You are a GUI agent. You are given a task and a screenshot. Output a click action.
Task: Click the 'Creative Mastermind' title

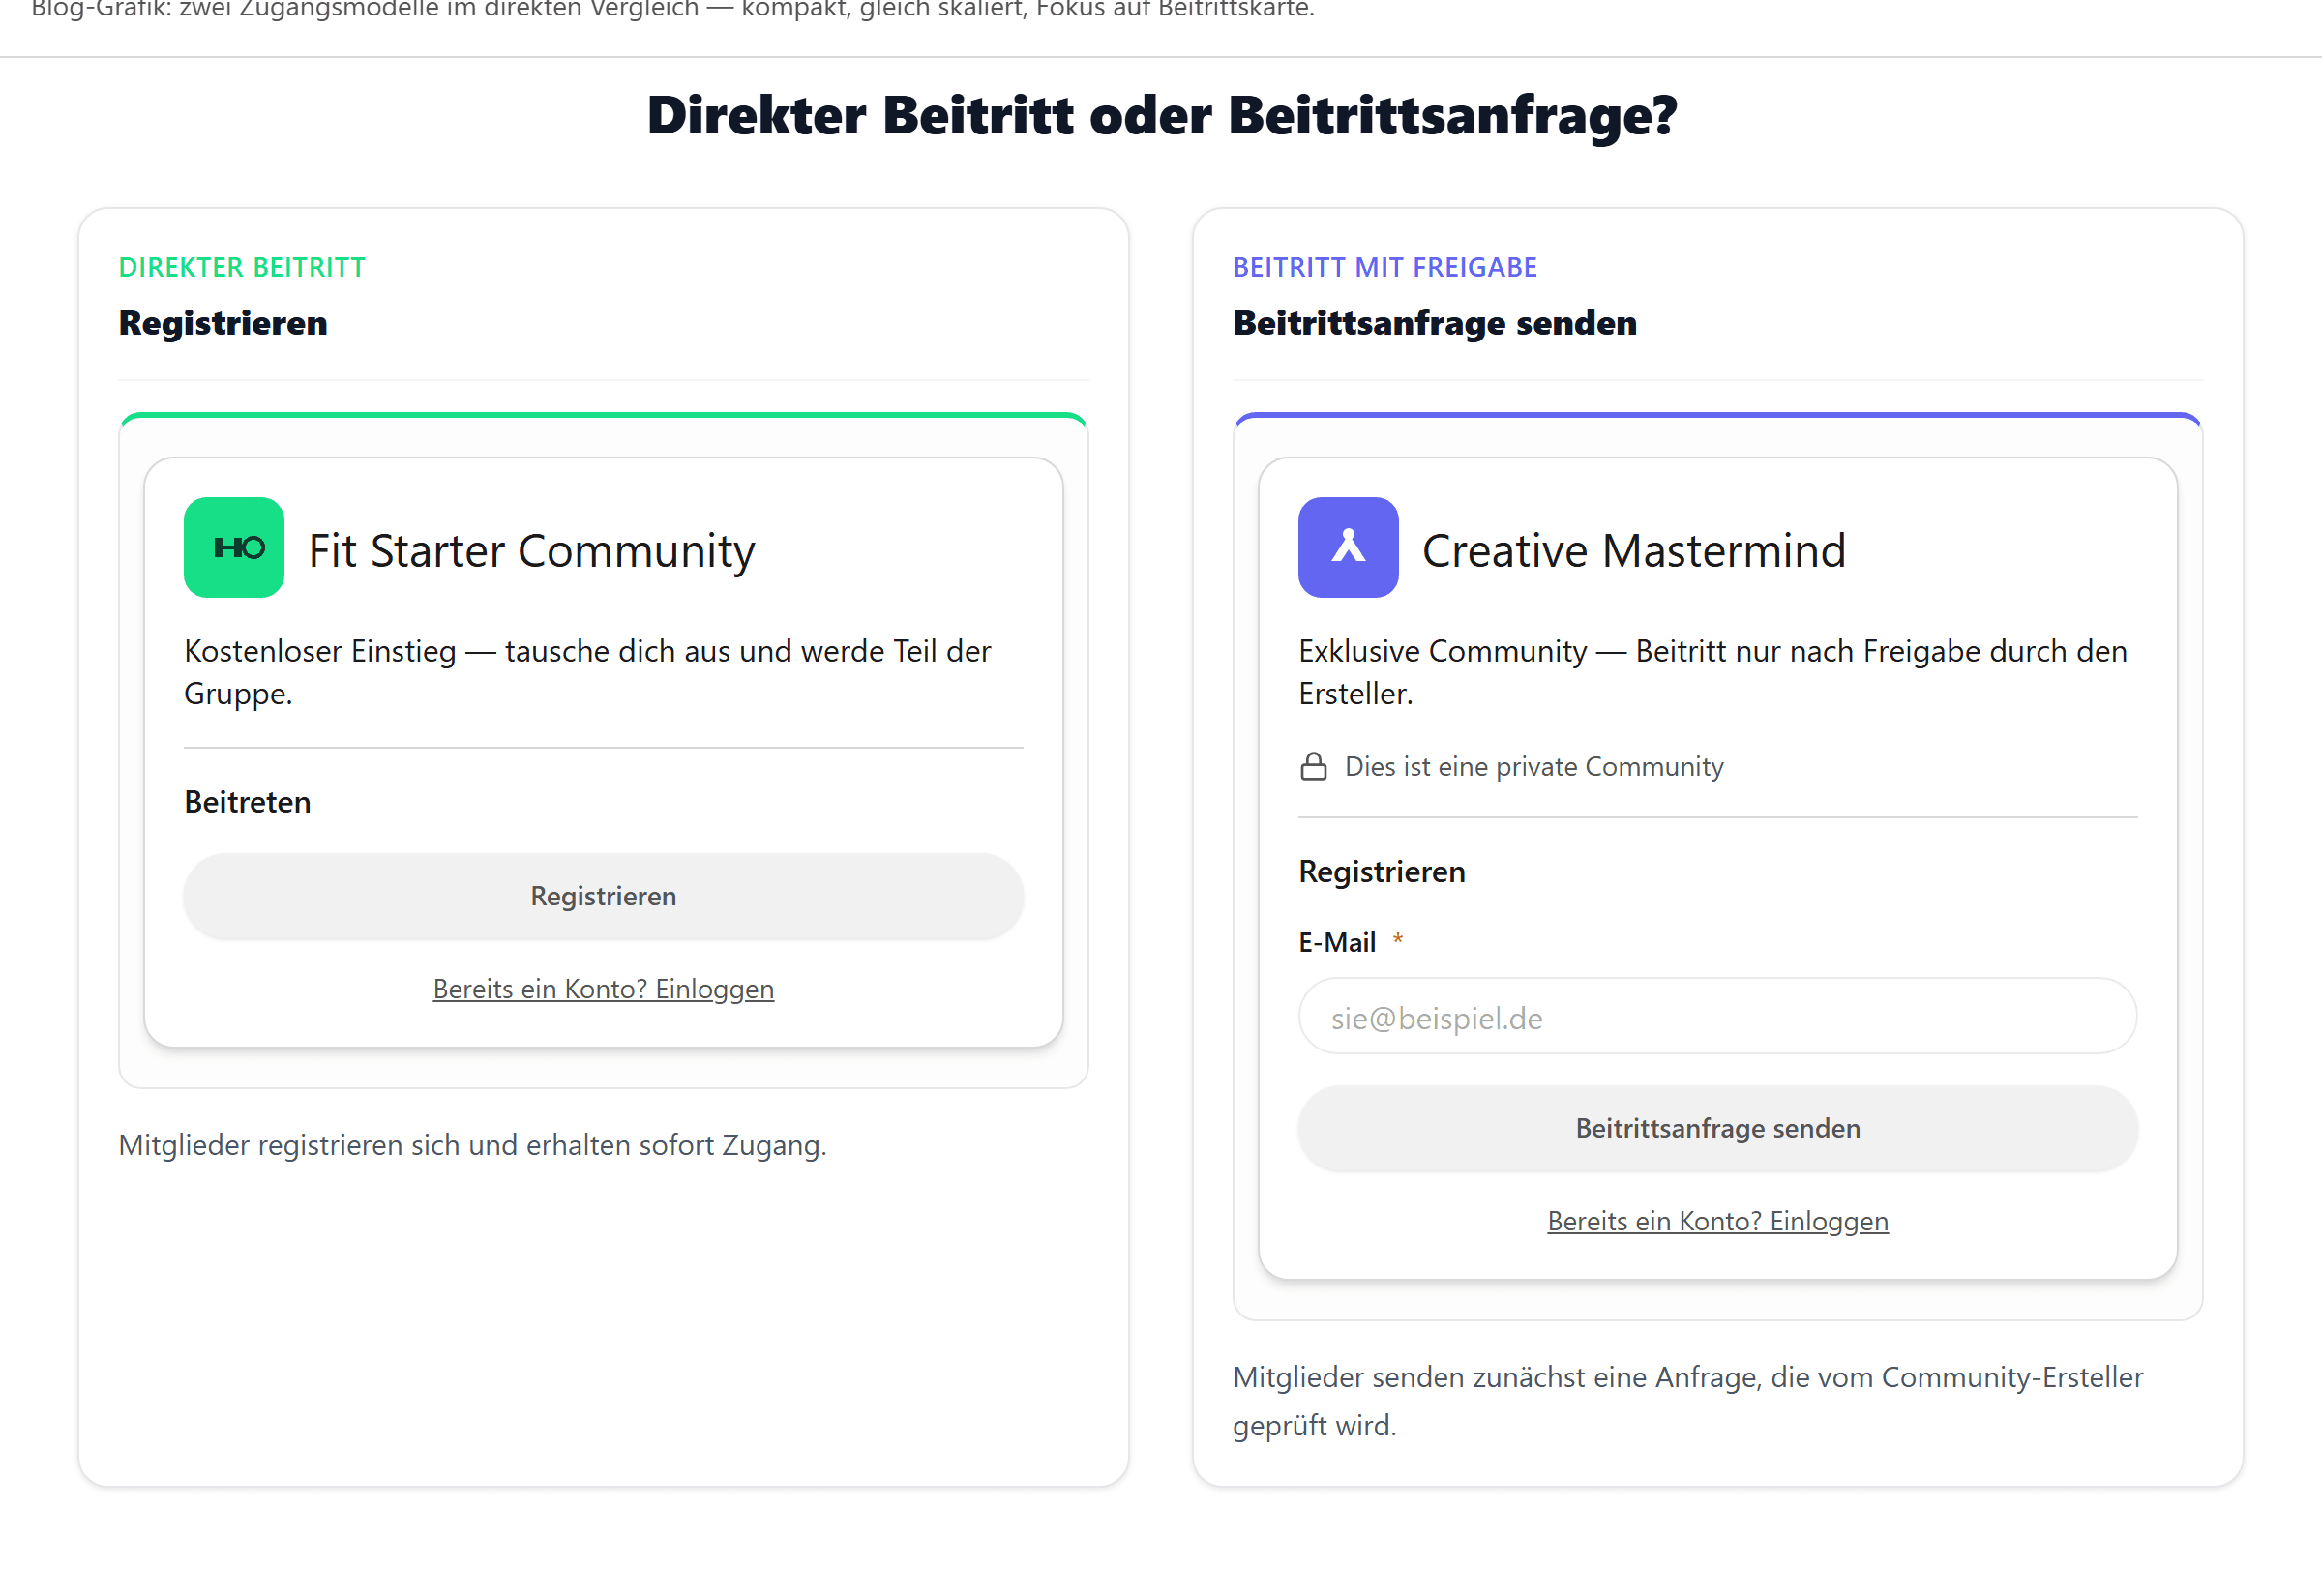tap(1634, 550)
